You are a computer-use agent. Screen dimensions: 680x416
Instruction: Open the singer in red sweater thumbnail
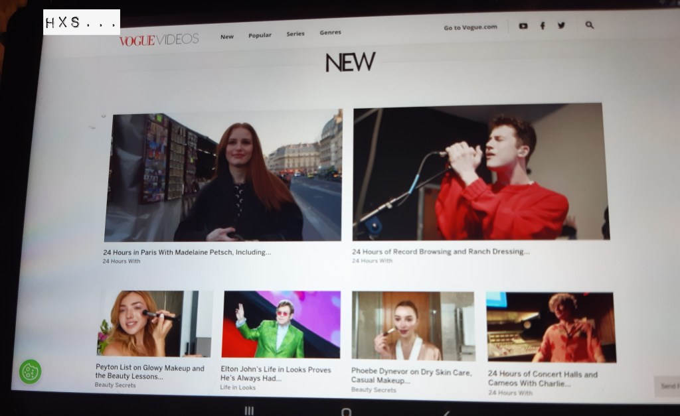point(481,173)
